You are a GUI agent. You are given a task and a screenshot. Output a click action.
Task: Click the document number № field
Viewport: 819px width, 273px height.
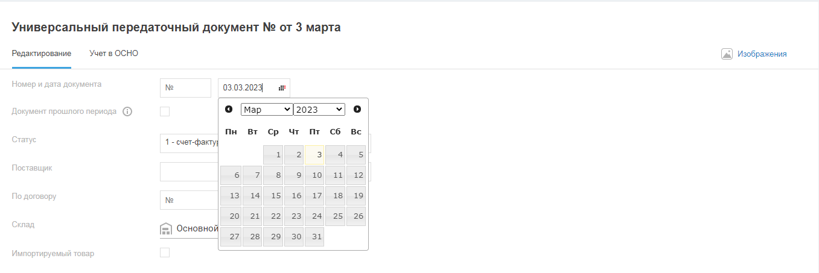point(186,88)
